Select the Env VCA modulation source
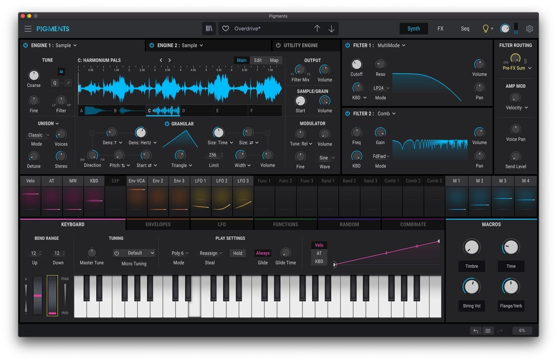557x361 pixels. [x=137, y=181]
